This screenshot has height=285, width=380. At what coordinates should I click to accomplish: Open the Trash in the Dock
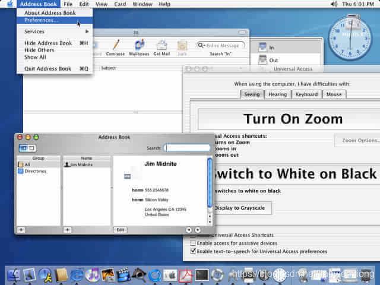pos(366,275)
